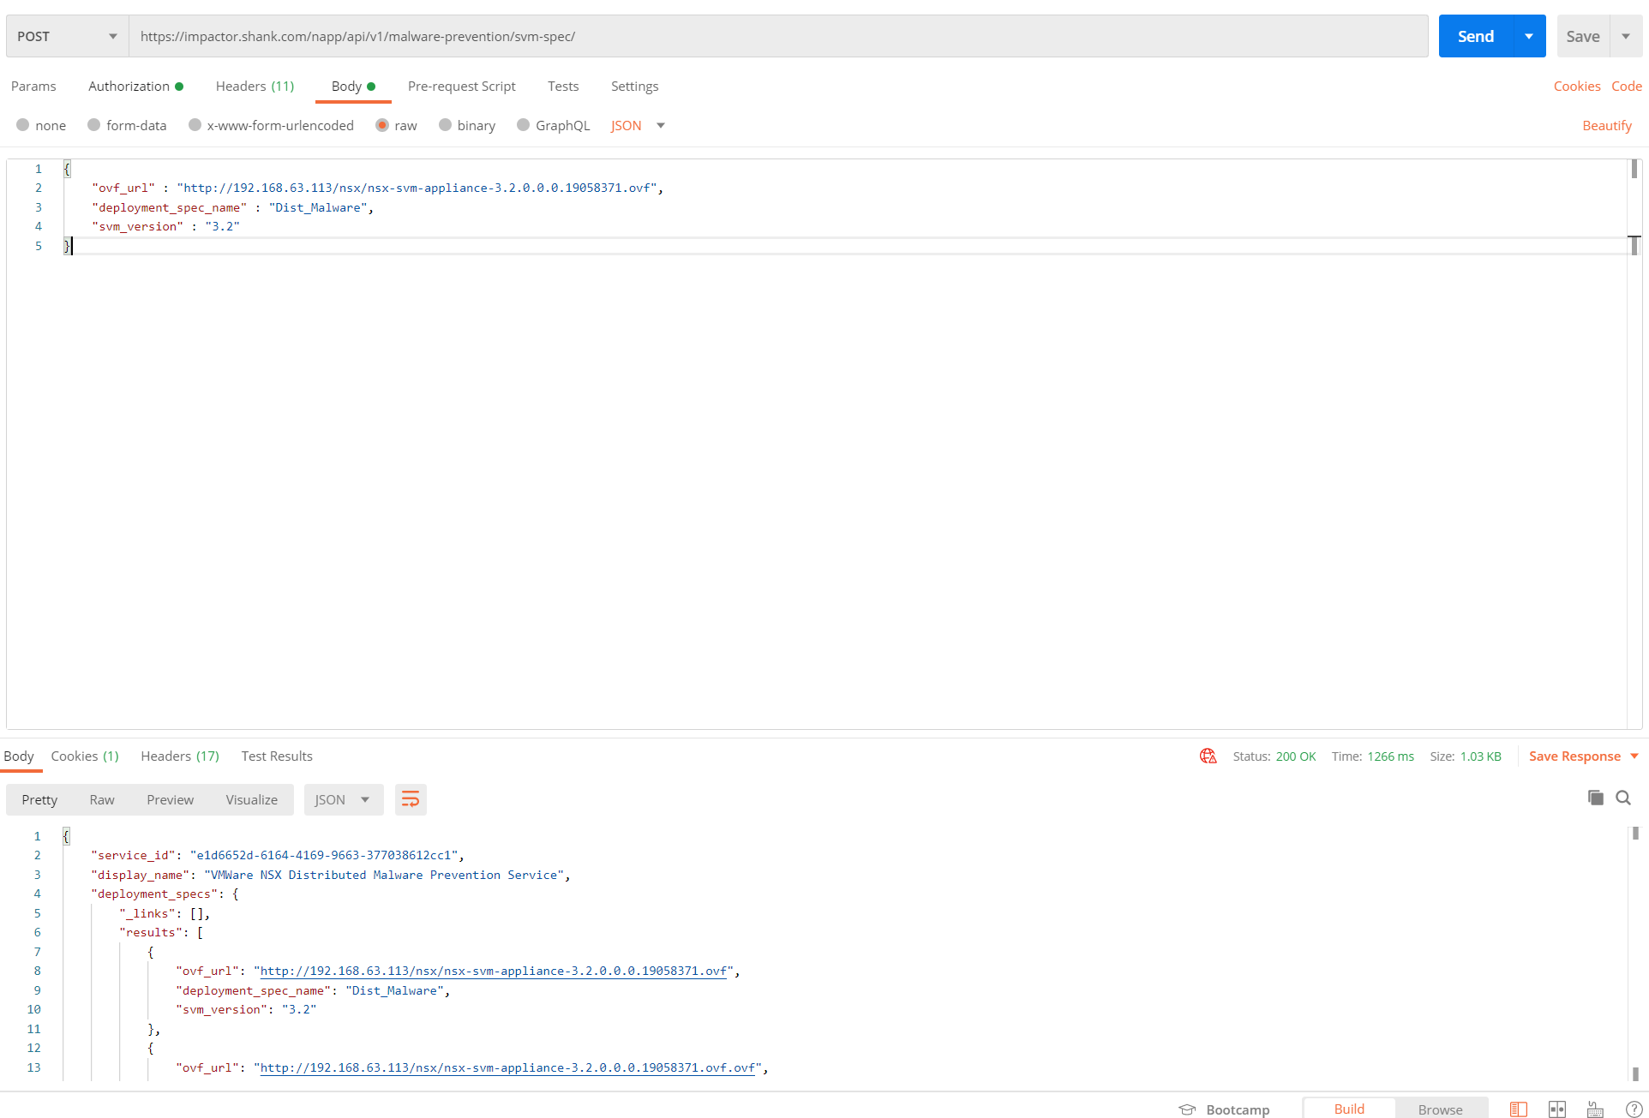The width and height of the screenshot is (1649, 1118).
Task: Click the display_name value in response
Action: point(384,875)
